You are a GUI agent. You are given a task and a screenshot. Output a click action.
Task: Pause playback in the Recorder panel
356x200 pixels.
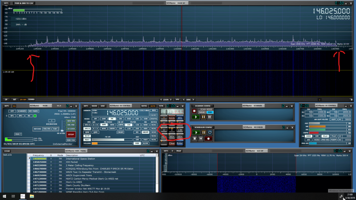point(204,132)
